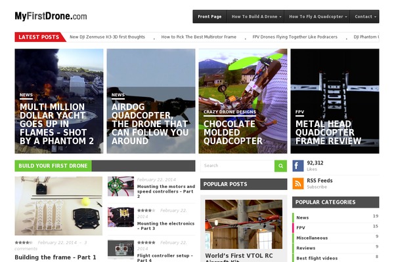Click the MyFirstDrone.com logo
This screenshot has height=262, width=394.
51,16
